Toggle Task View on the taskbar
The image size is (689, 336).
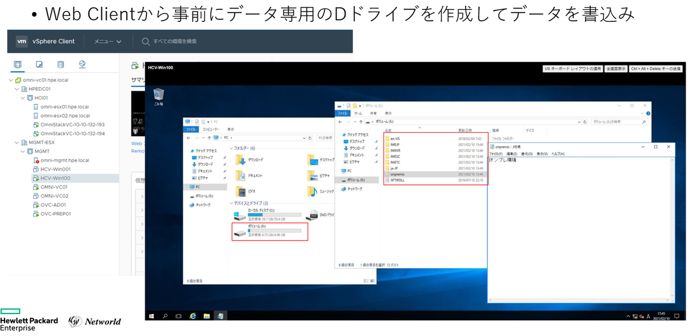click(x=179, y=316)
